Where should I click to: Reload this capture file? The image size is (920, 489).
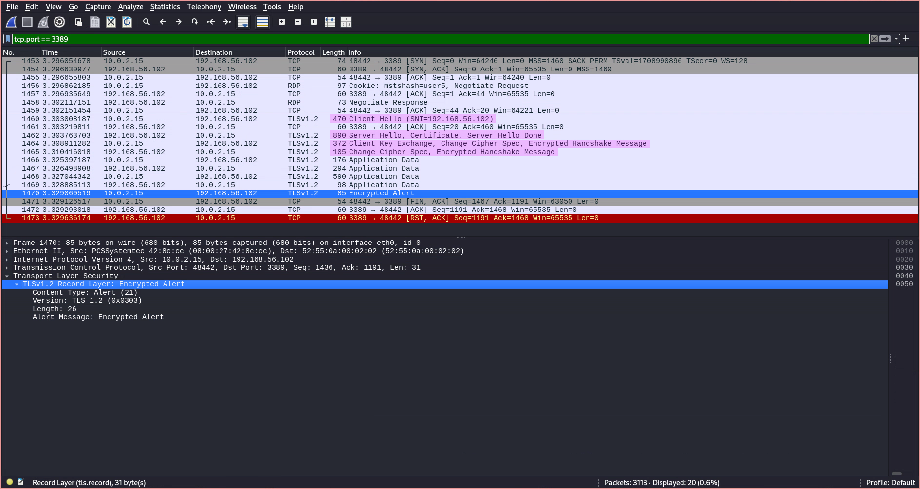pos(127,22)
